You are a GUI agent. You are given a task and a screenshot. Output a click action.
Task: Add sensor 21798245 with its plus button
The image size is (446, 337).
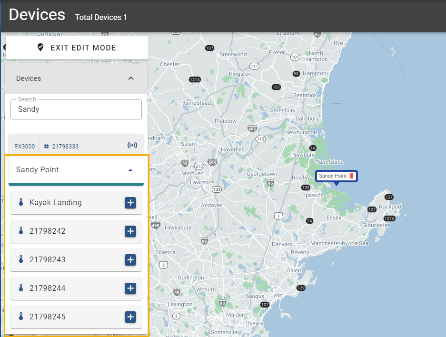click(130, 317)
